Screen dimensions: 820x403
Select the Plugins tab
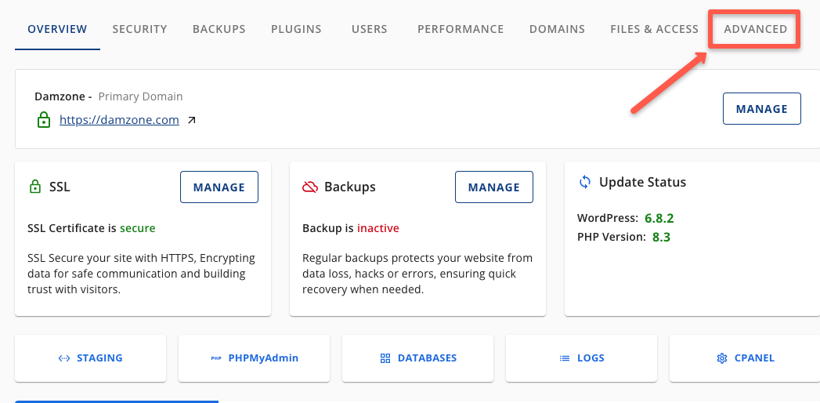pos(296,29)
